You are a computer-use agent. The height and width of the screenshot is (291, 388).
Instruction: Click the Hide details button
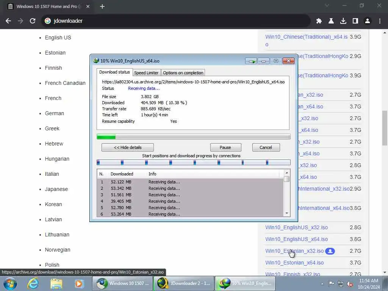tap(127, 147)
